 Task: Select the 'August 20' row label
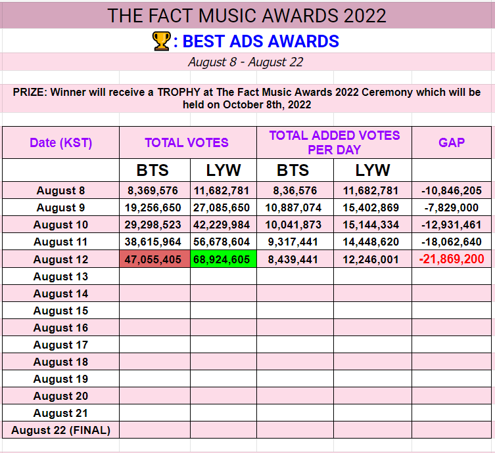(61, 396)
